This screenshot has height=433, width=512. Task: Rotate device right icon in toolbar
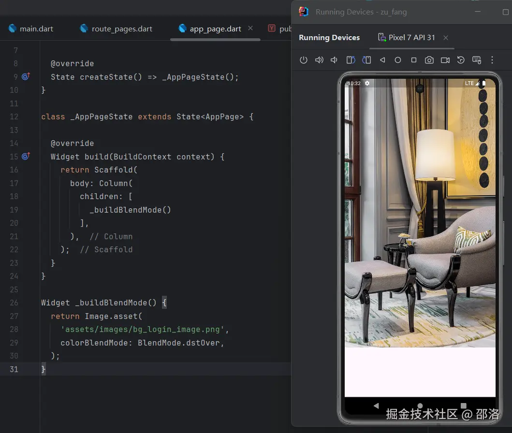coord(366,60)
